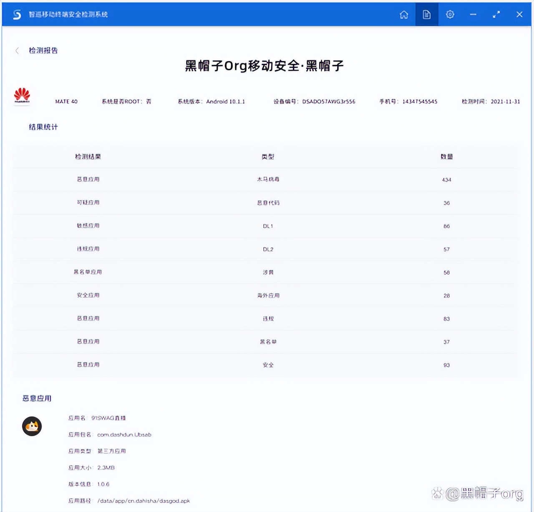Click the 检测报告 label
The image size is (534, 512).
[x=43, y=50]
